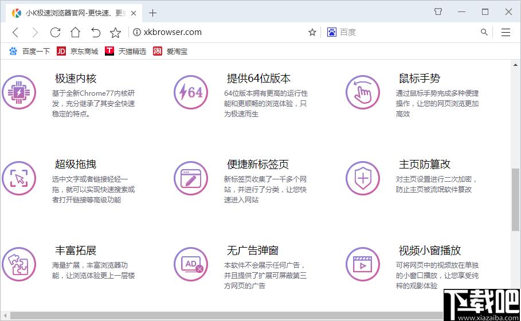Click the 视频小窗播放 video player icon
This screenshot has height=321, width=521.
(362, 264)
